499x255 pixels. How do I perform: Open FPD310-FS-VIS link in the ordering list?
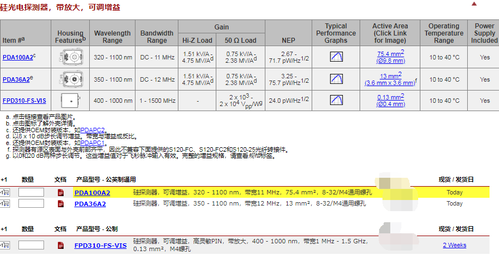(100, 246)
